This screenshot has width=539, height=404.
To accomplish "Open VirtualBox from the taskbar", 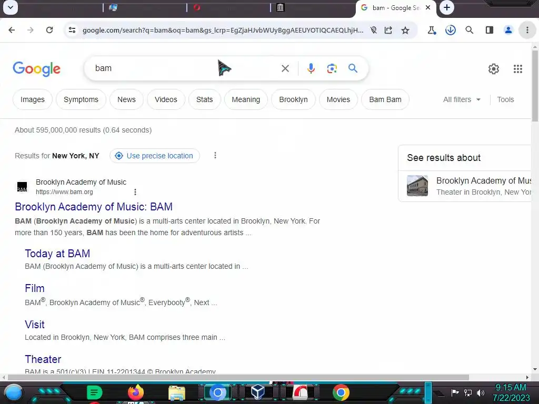I will [x=258, y=392].
